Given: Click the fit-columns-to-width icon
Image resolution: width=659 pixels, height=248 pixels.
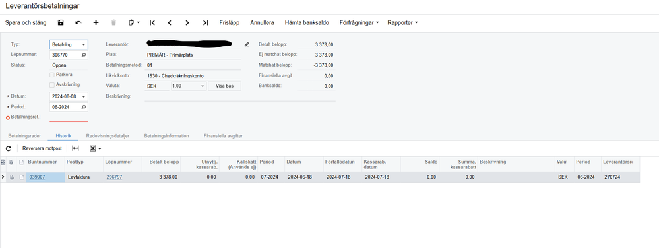Looking at the screenshot, I should click(x=75, y=148).
